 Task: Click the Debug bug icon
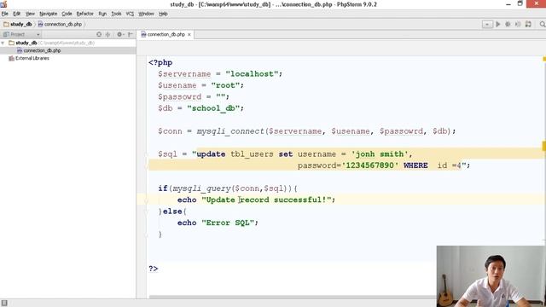click(x=508, y=24)
